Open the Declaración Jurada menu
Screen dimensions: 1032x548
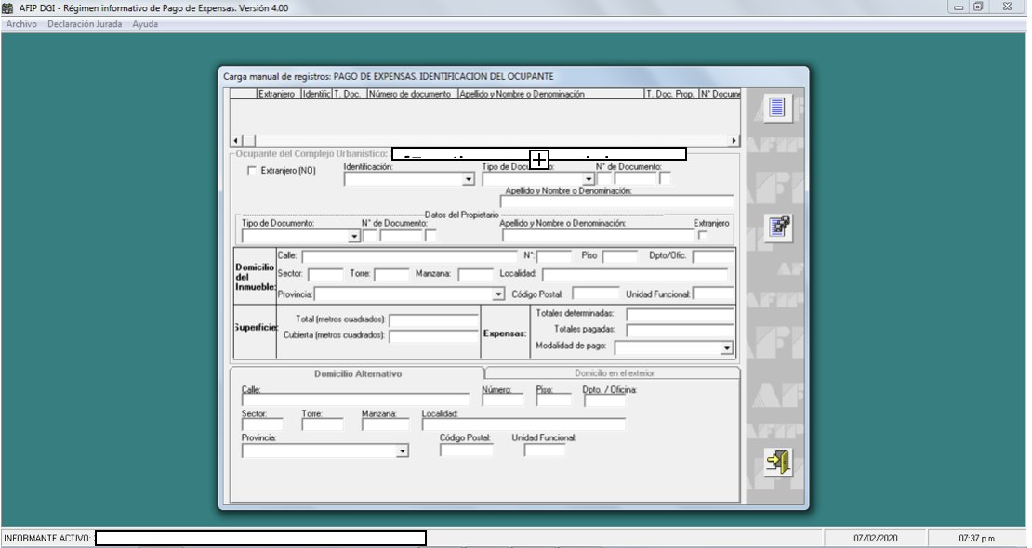(85, 24)
